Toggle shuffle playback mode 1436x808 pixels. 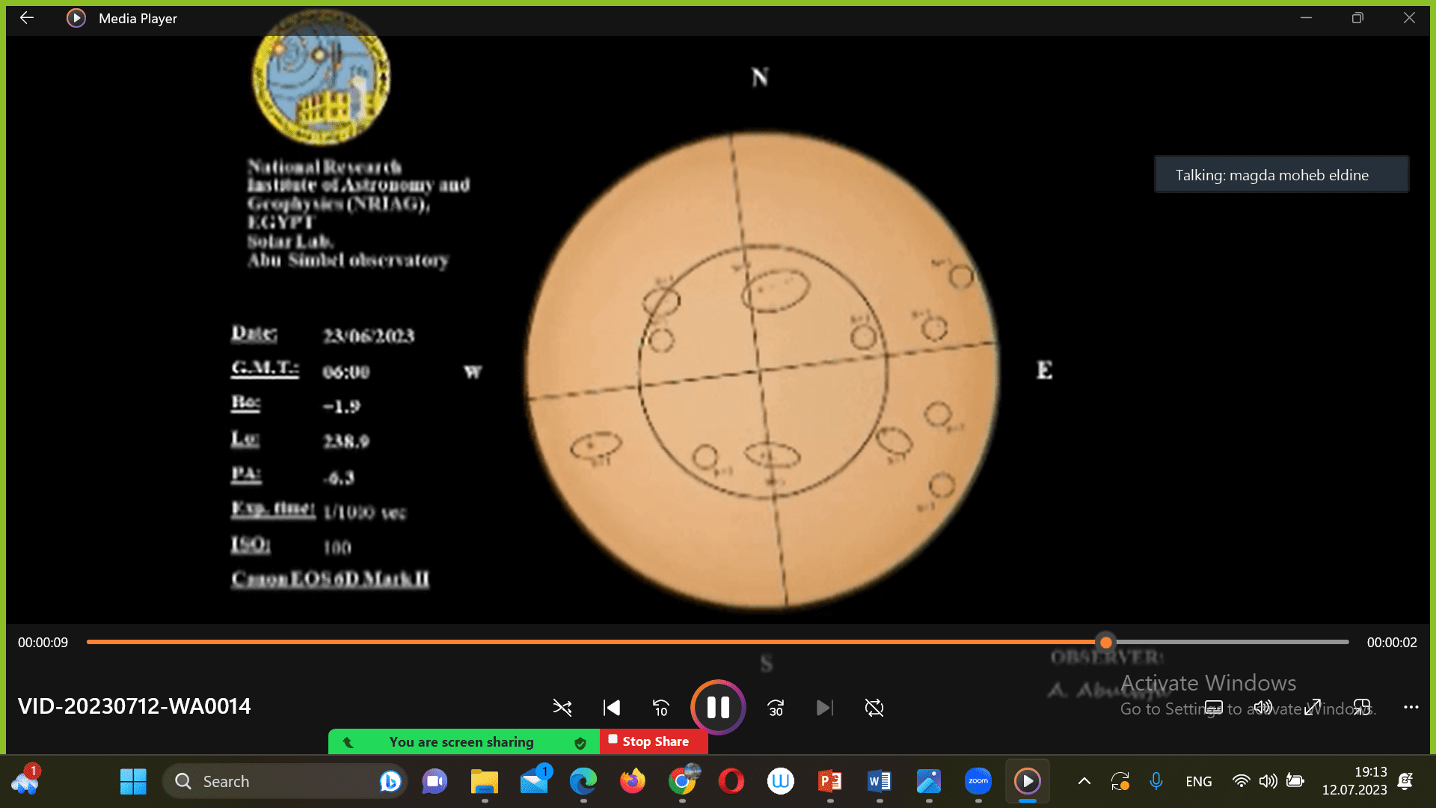point(562,708)
